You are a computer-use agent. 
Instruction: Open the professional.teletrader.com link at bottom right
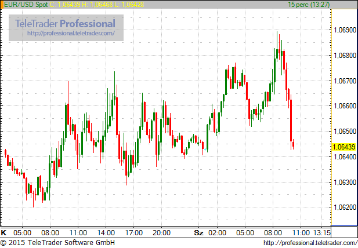310,243
